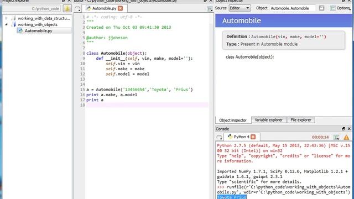This screenshot has width=354, height=199.
Task: Select the working_with_objects folder
Action: coord(38,24)
